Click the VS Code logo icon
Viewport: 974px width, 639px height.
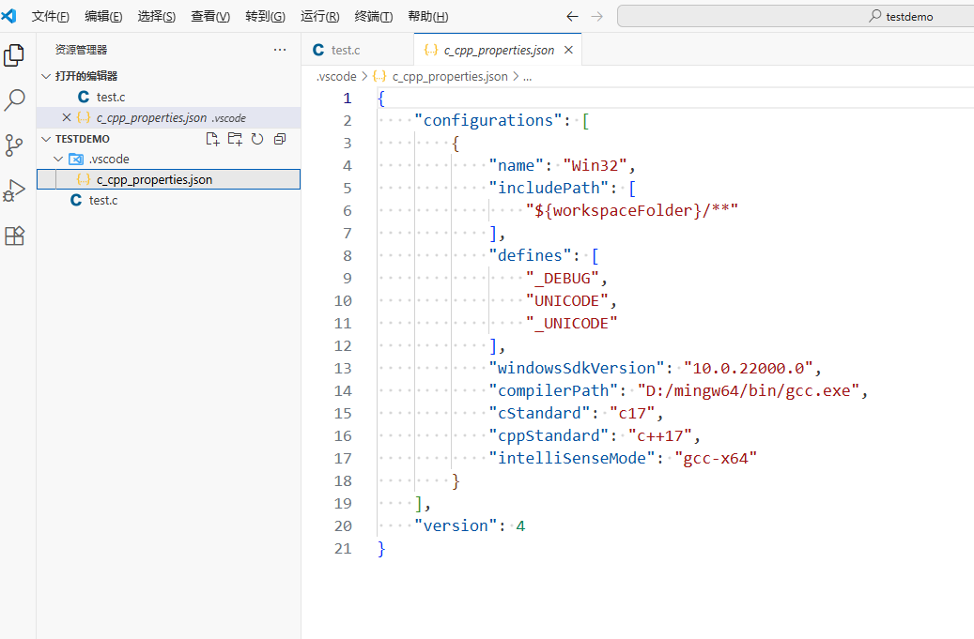(8, 16)
